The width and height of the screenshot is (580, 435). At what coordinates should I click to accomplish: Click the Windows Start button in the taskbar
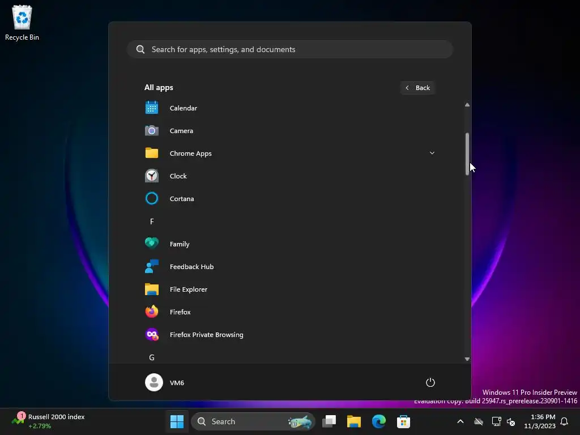click(177, 421)
